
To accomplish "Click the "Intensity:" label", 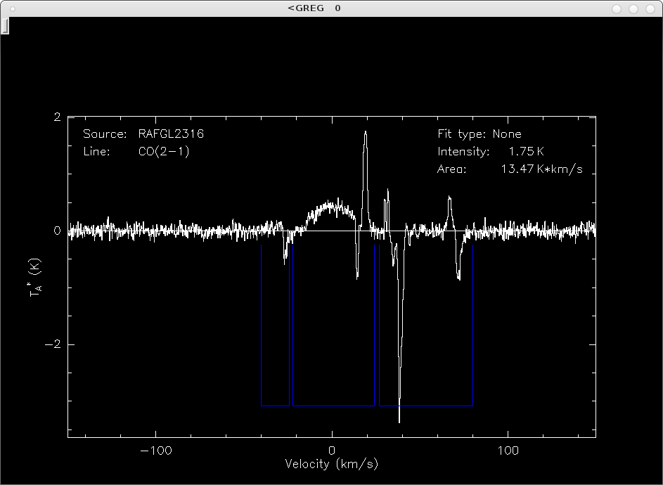I will click(x=463, y=152).
